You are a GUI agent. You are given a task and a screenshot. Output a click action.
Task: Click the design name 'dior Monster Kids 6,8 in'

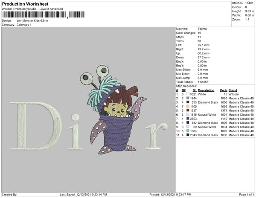tap(32, 20)
